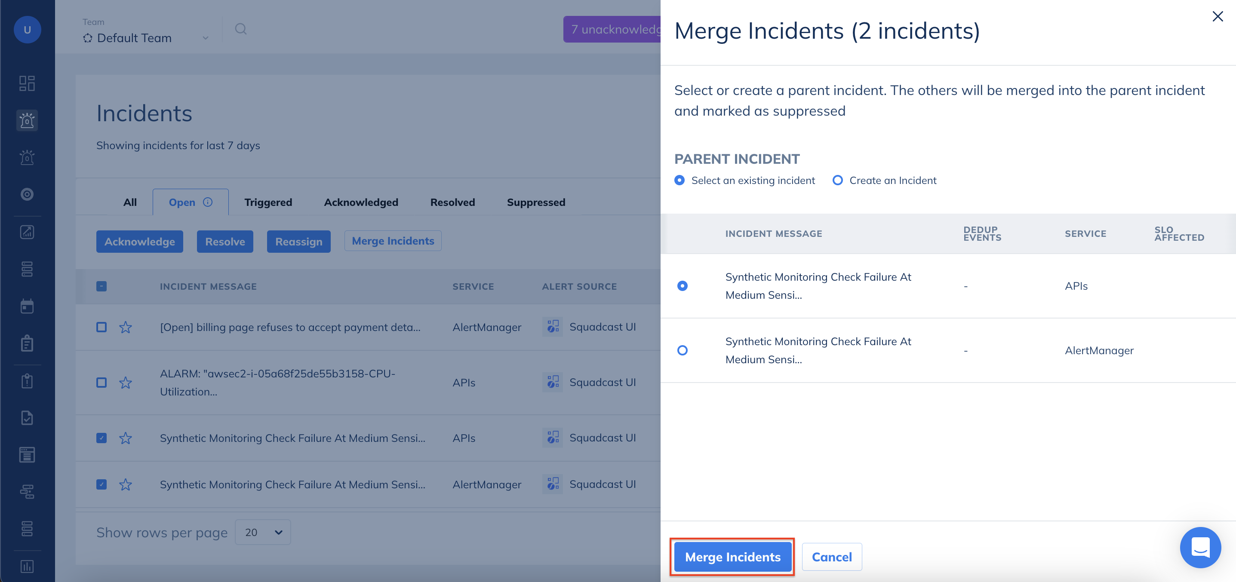Viewport: 1236px width, 582px height.
Task: Open the SLO target icon in sidebar
Action: pyautogui.click(x=27, y=195)
